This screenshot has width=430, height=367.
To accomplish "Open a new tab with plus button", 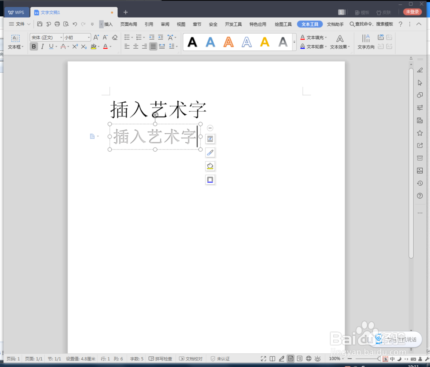I will [x=126, y=12].
